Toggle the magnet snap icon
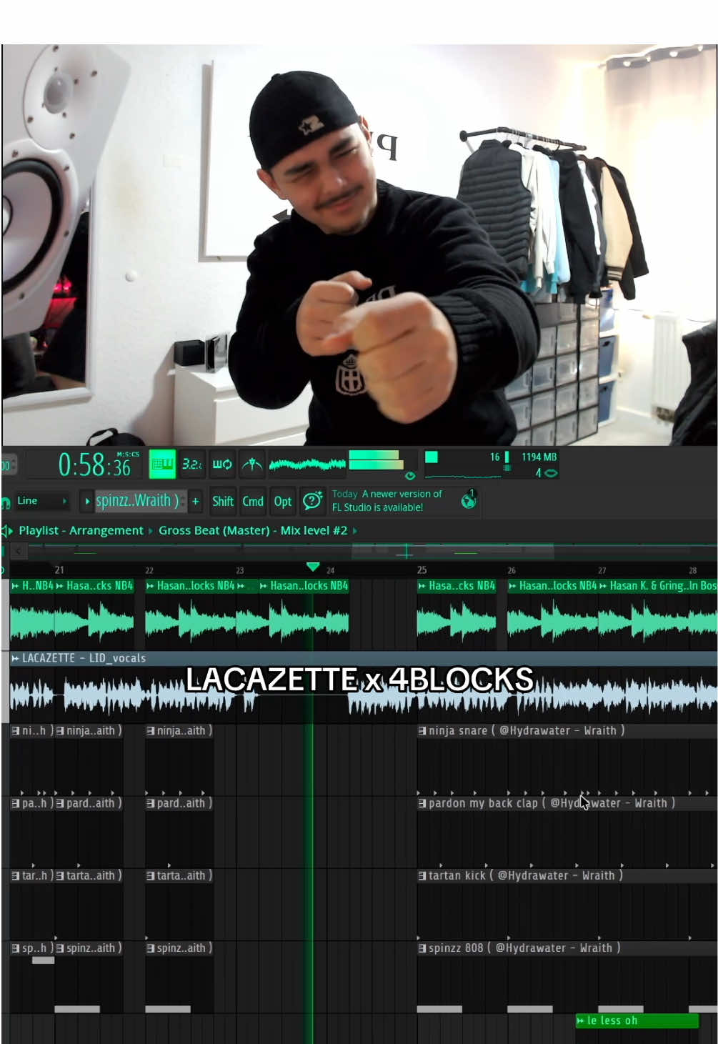 click(6, 501)
